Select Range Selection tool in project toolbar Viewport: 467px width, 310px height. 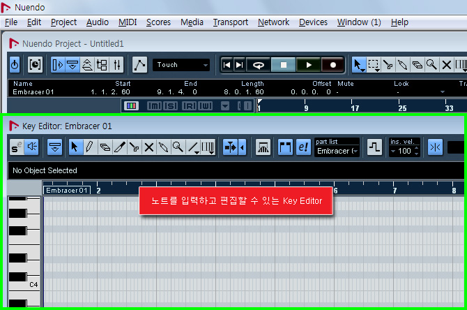[x=373, y=65]
